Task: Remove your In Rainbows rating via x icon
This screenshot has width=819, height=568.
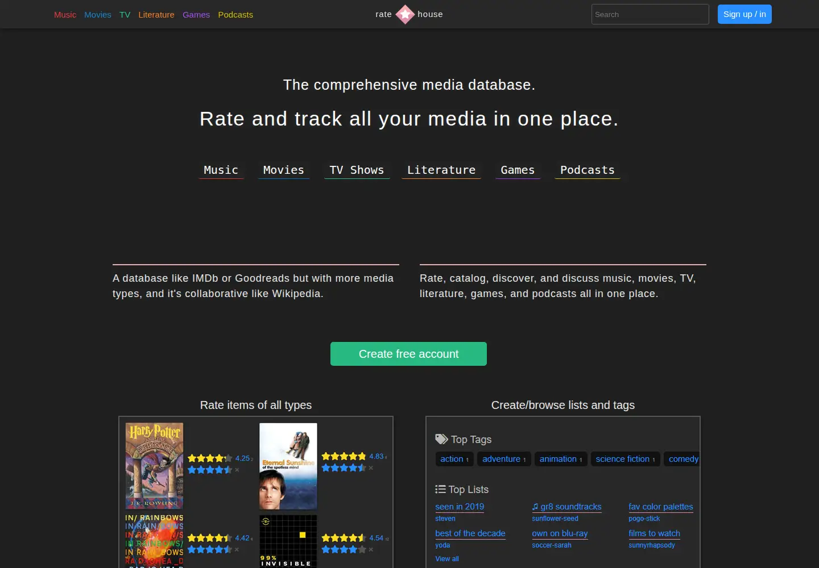Action: [237, 549]
